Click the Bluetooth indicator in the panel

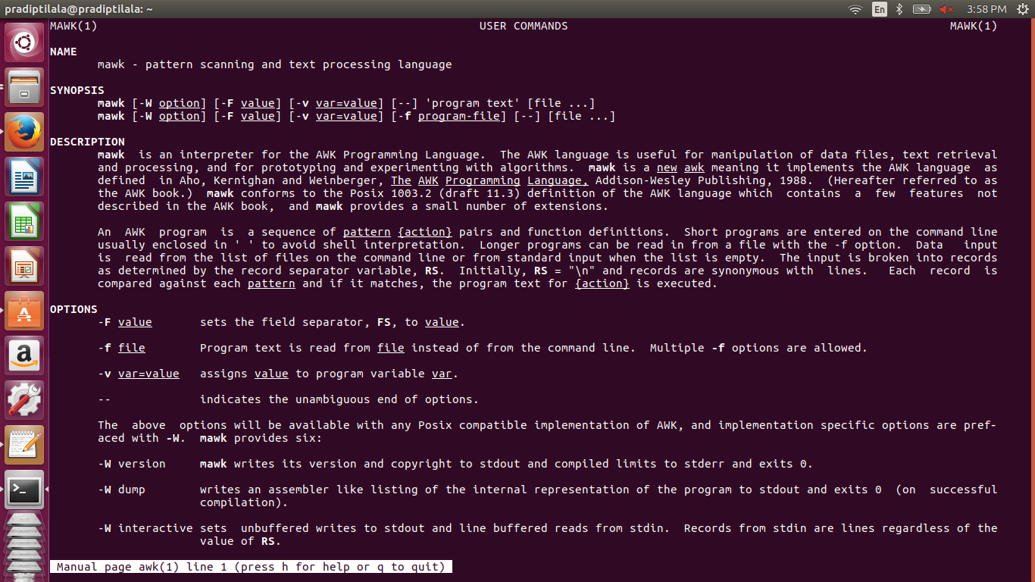(x=899, y=9)
